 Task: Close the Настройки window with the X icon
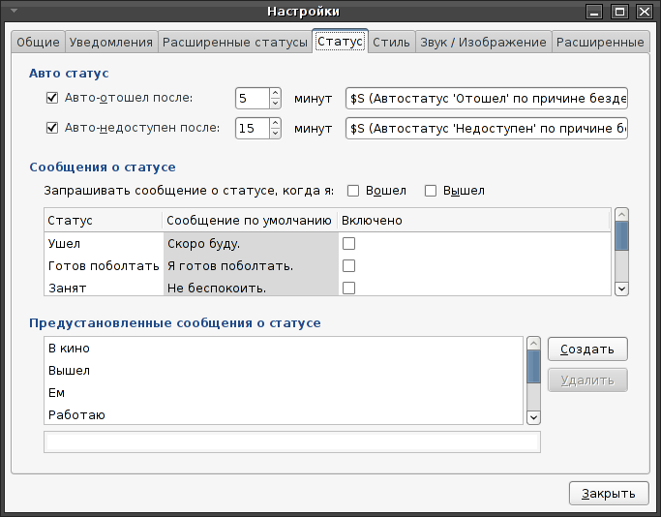coord(645,12)
